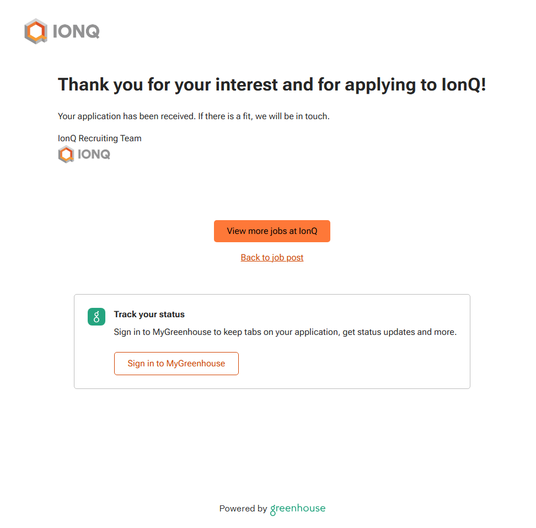This screenshot has height=528, width=536.
Task: Follow the Back to job post link
Action: 272,258
